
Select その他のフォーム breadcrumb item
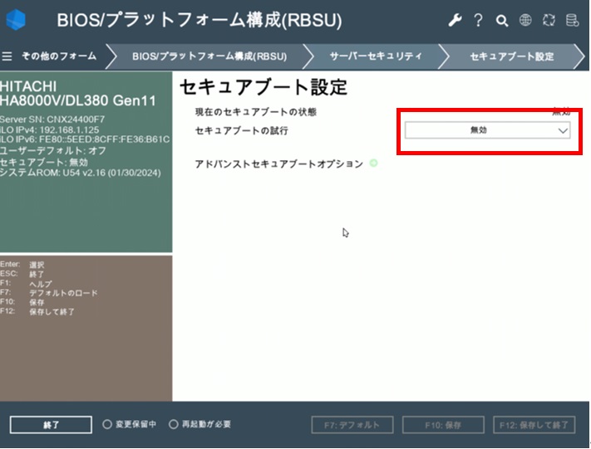tap(58, 56)
